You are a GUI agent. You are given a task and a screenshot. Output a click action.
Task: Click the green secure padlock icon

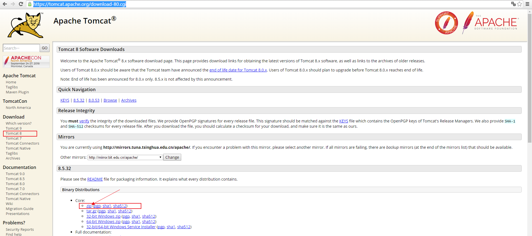click(30, 4)
